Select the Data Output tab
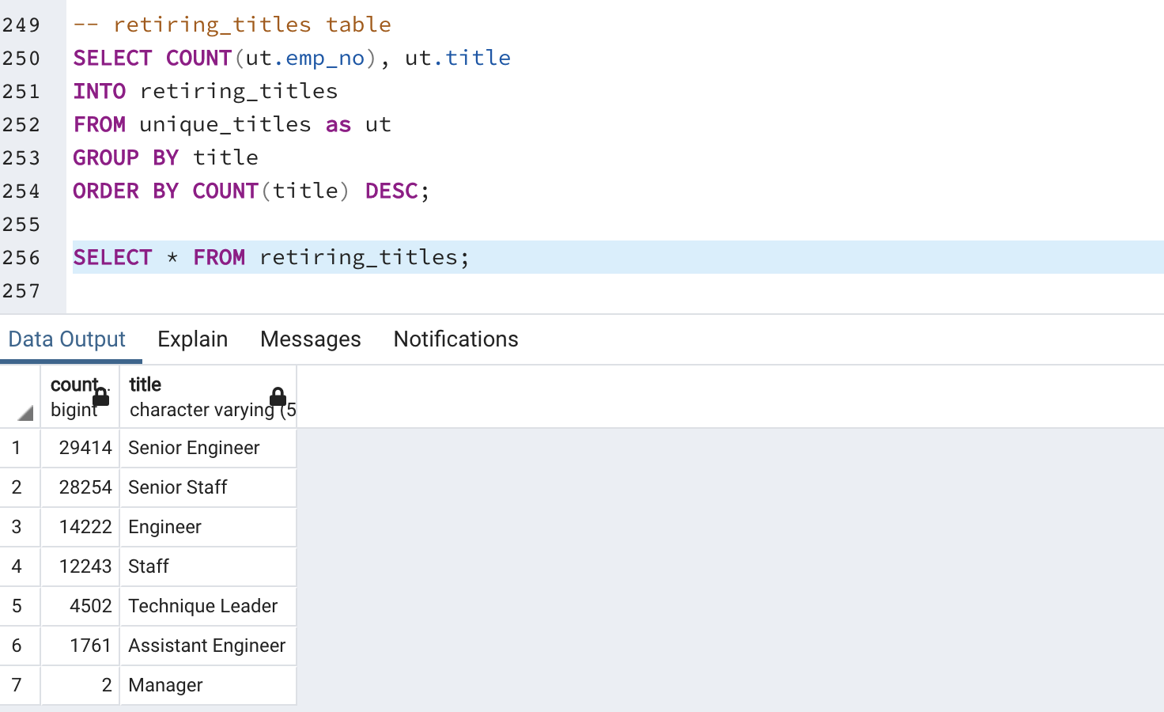1164x712 pixels. coord(66,339)
